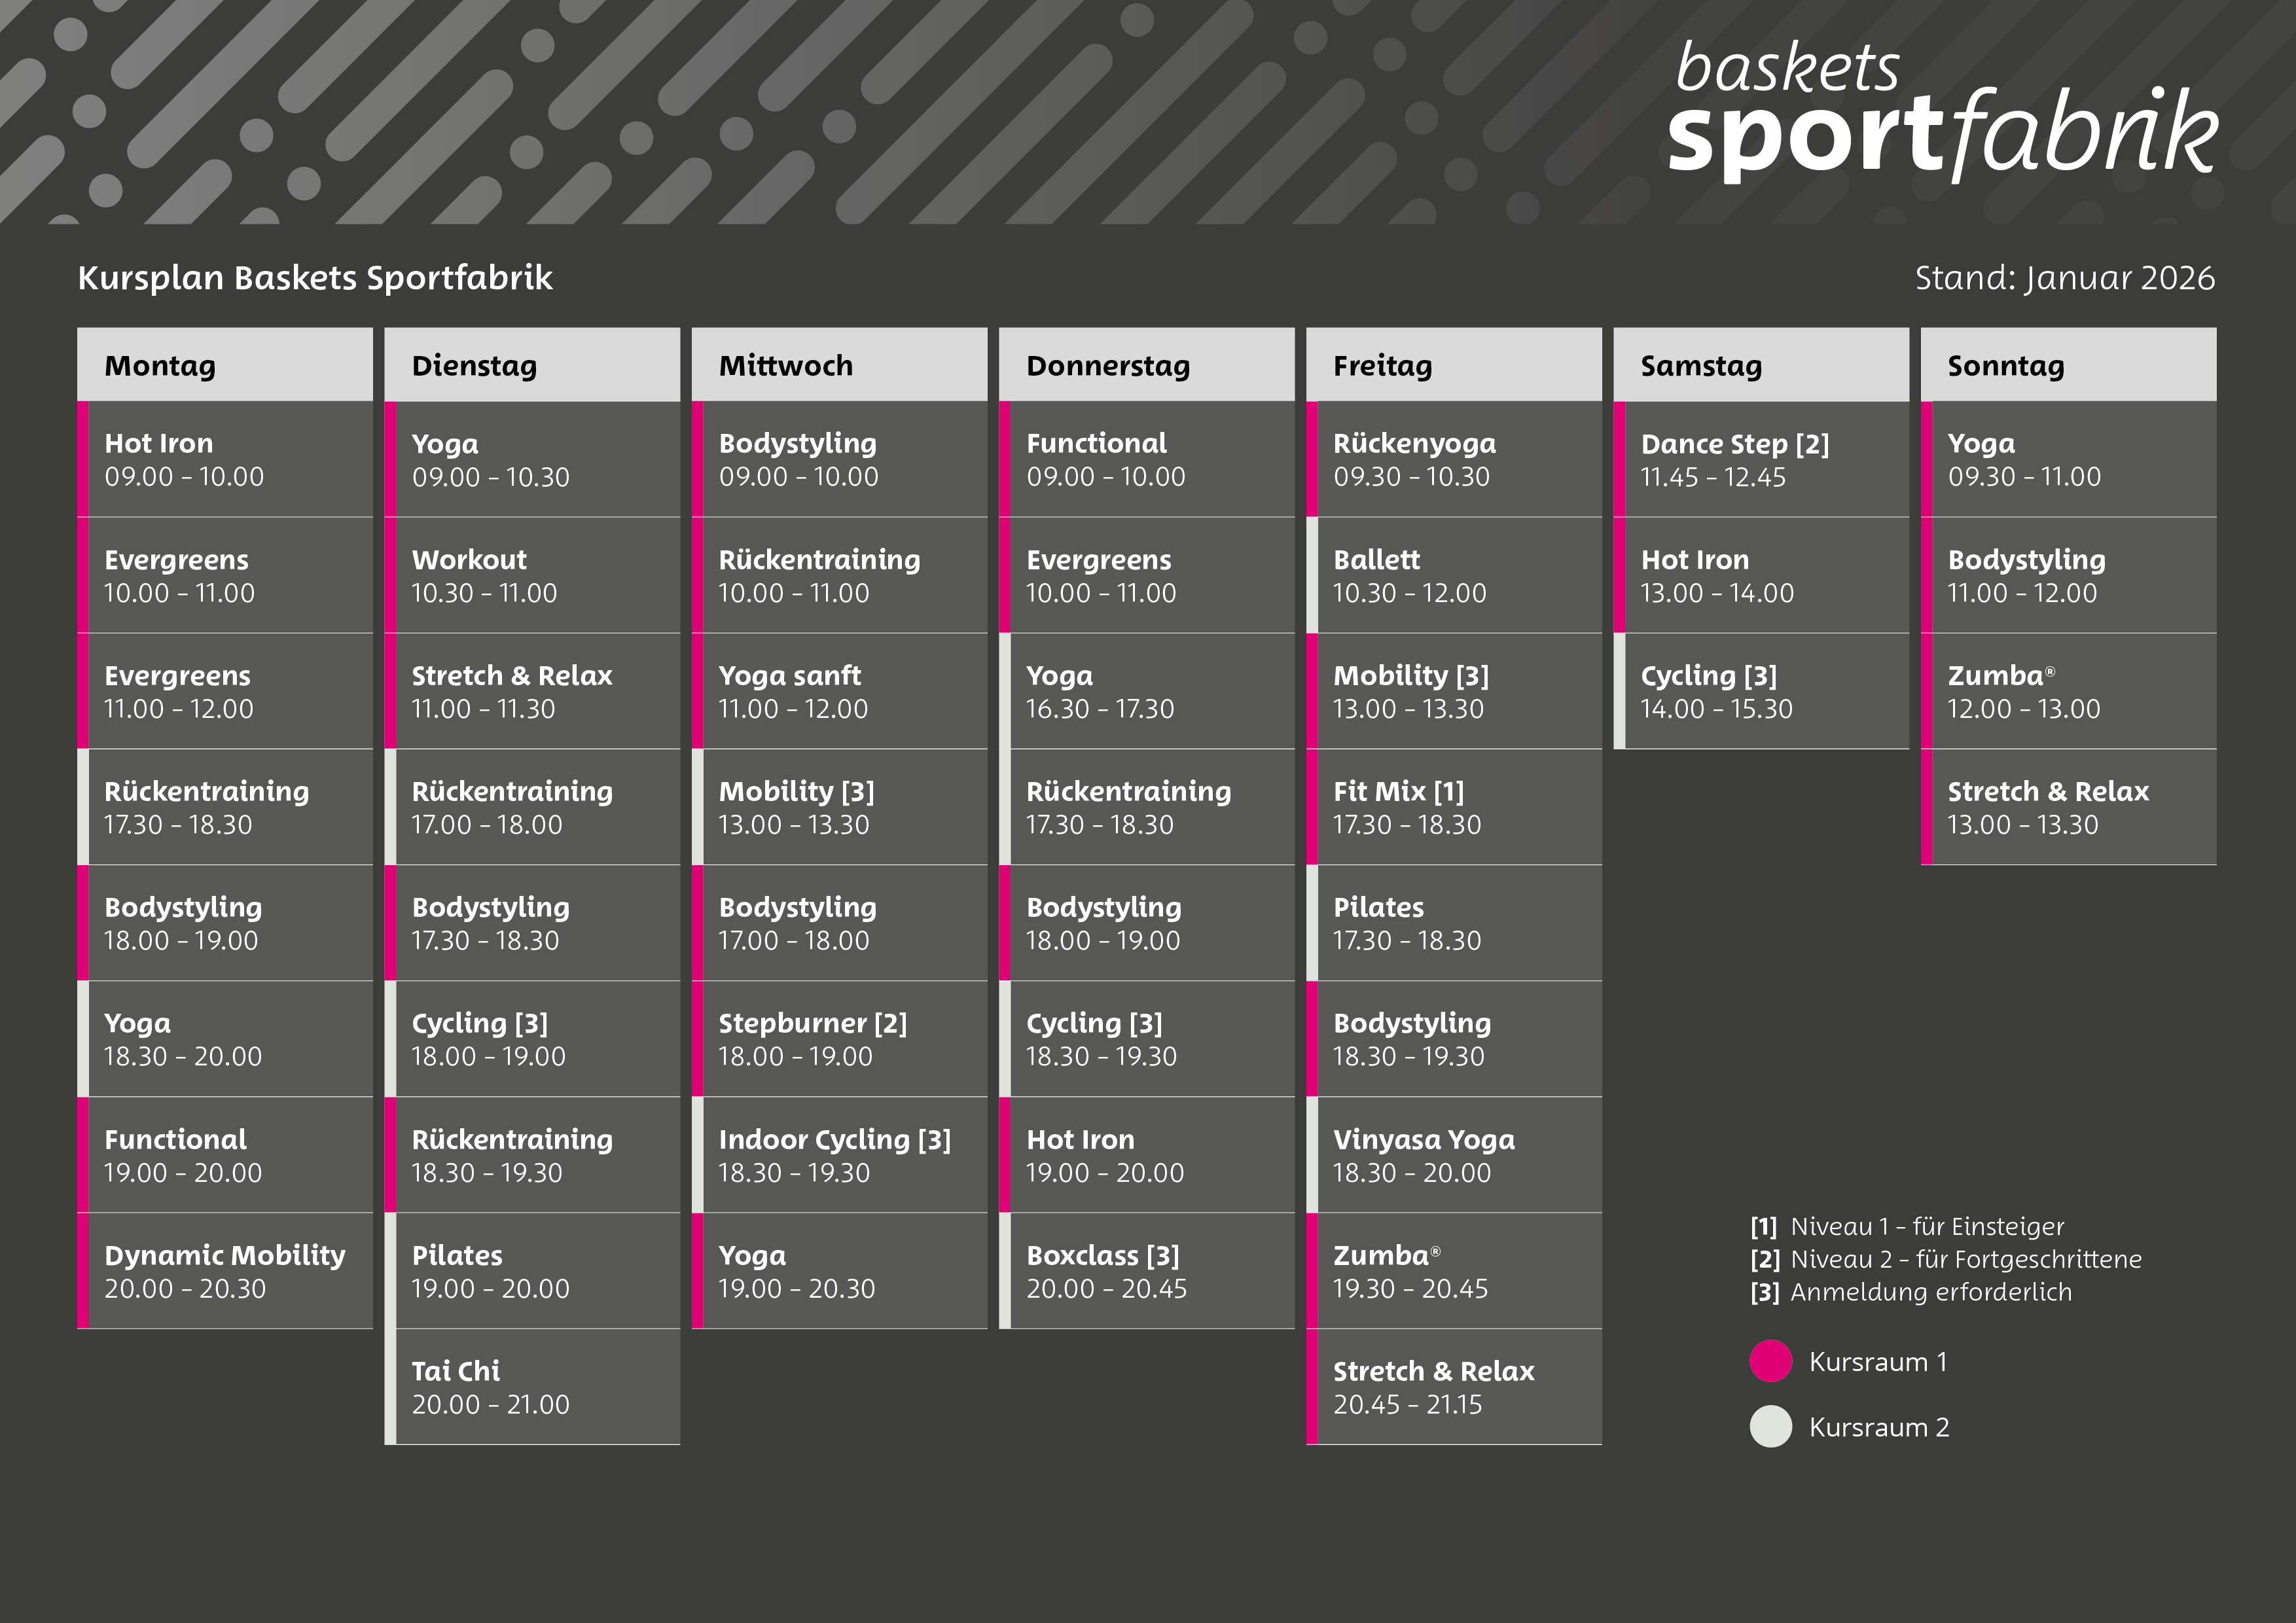The height and width of the screenshot is (1623, 2296).
Task: Click the white Kursraum 2 legend dot
Action: coord(1770,1427)
